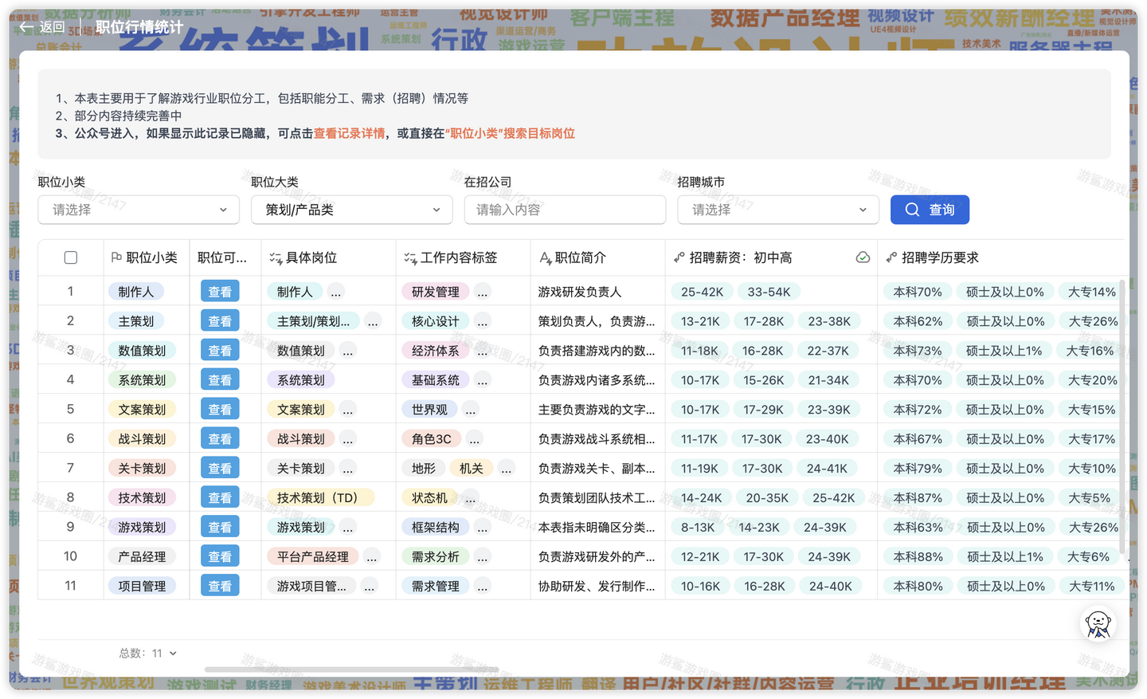Screen dimensions: 1147x699
Task: Click the cloud sync icon in 招聘薪资 header
Action: point(862,257)
